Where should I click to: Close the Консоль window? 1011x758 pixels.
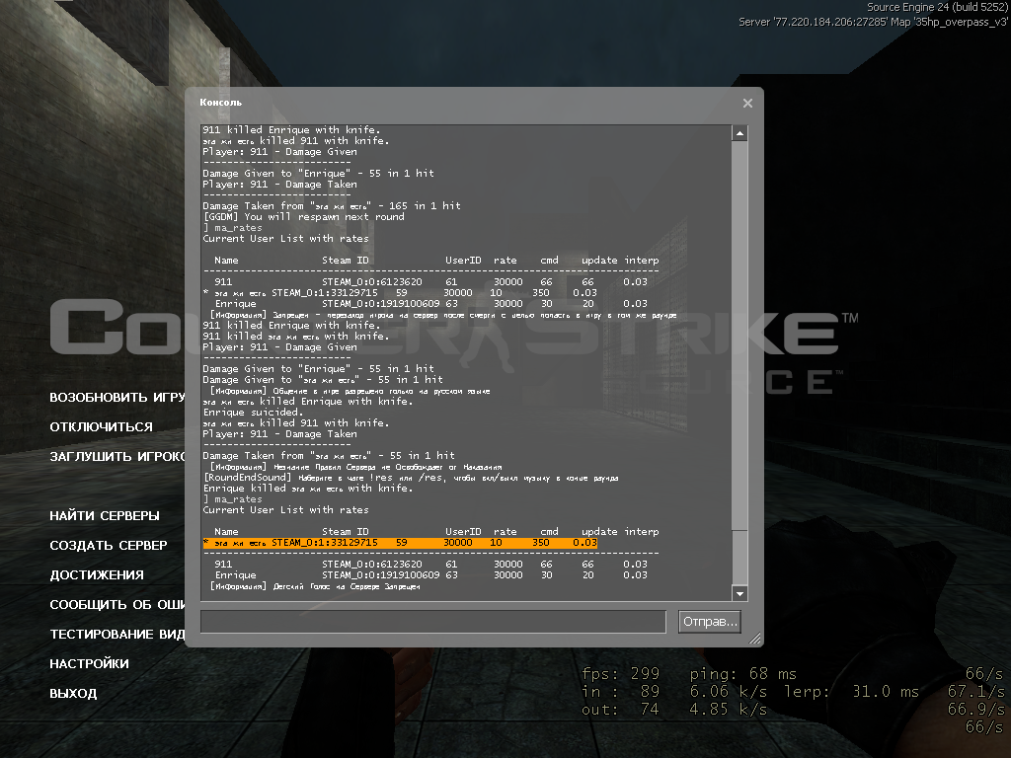747,103
